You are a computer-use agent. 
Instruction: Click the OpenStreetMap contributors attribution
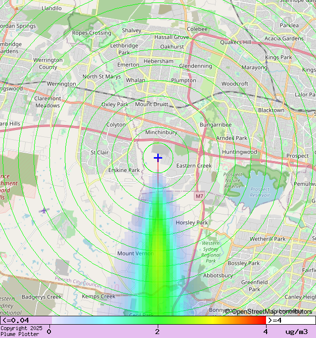coord(269,311)
